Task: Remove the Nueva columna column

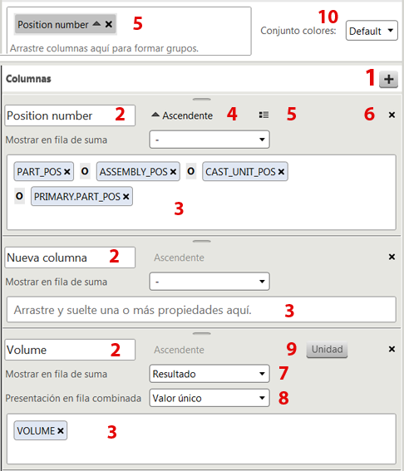Action: [392, 257]
